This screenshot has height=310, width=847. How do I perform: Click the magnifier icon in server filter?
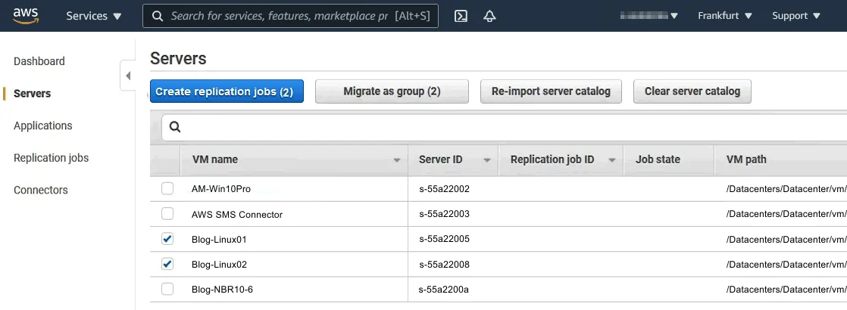tap(175, 127)
